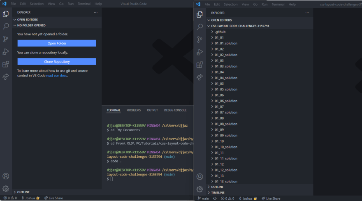The image size is (362, 201).
Task: Open Accounts menu in left VS Code window
Action: click(6, 176)
